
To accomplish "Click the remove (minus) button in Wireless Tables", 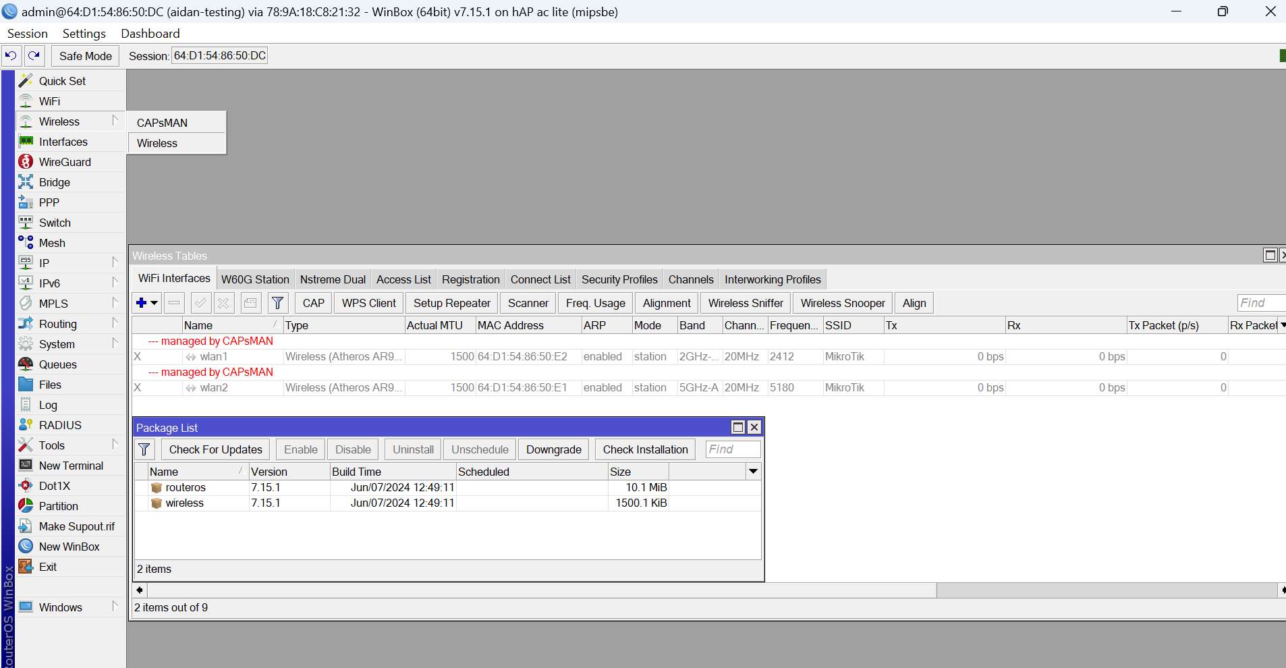I will (x=174, y=303).
